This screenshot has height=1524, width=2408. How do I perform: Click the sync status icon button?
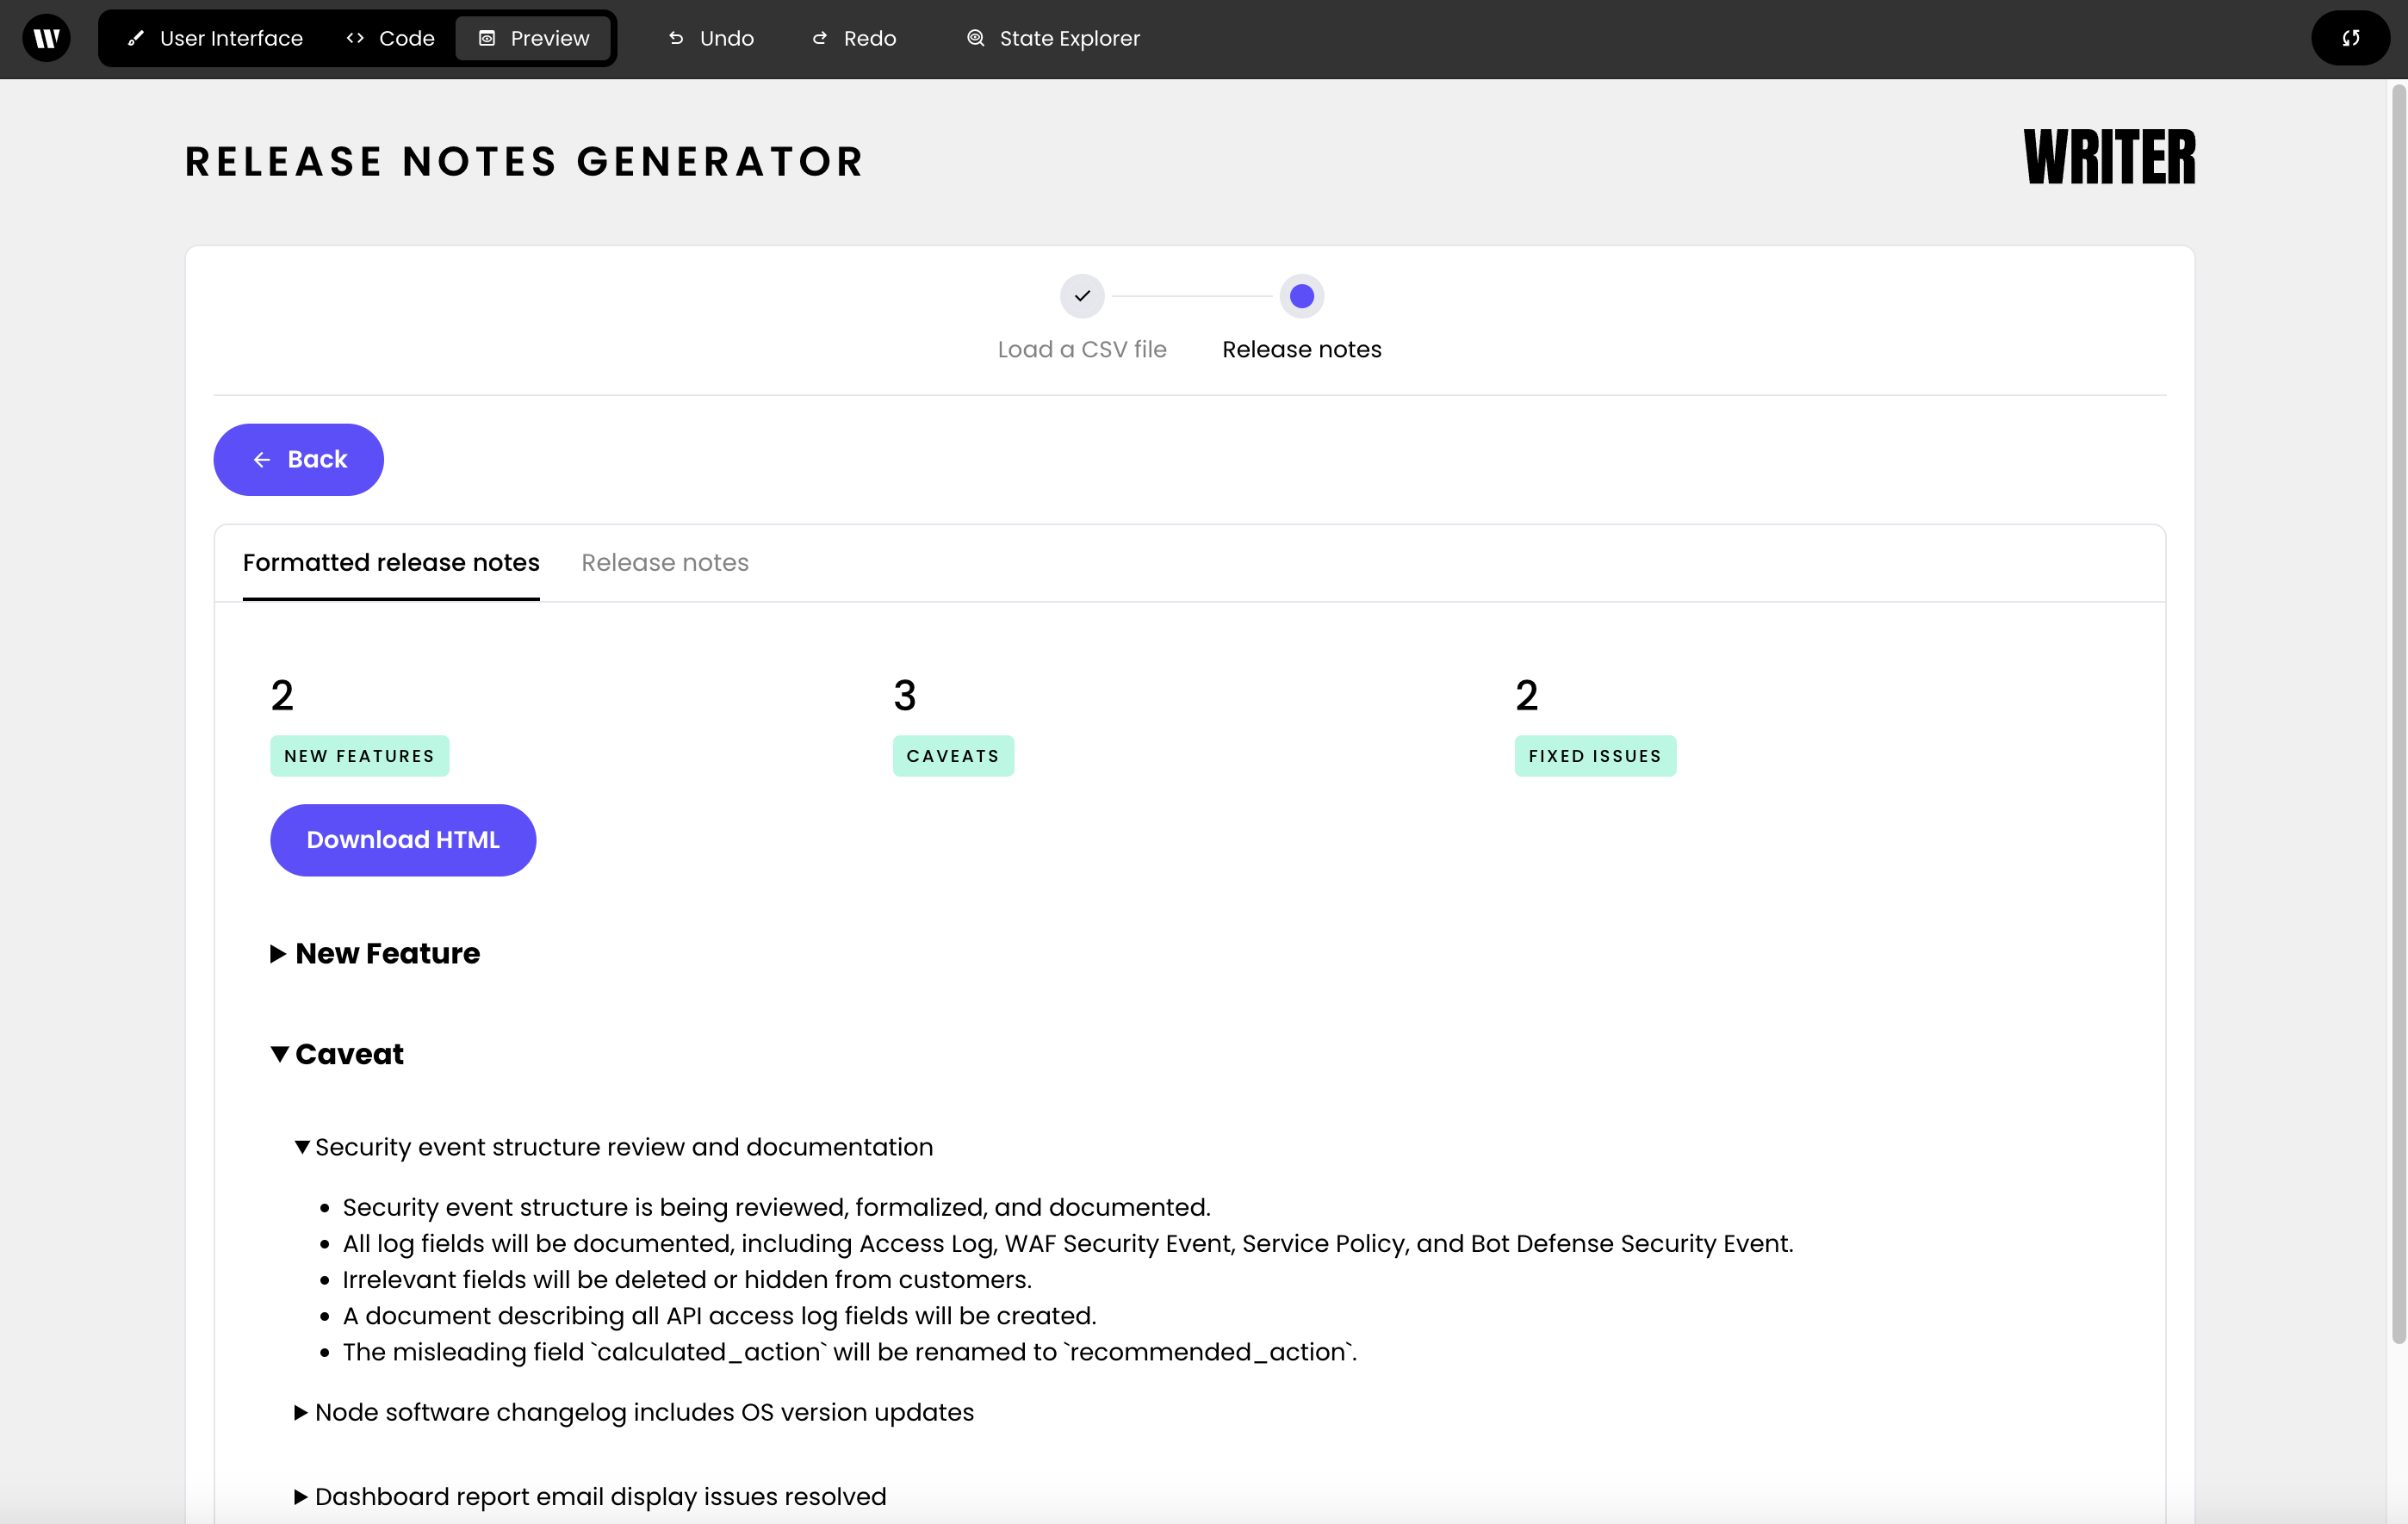[2350, 38]
